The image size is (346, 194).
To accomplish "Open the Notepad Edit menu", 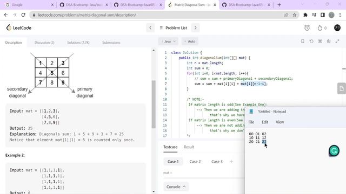I will (x=265, y=122).
